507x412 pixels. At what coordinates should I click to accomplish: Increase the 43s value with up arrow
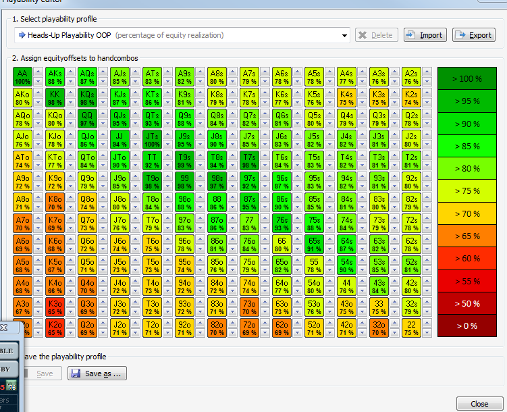(394, 282)
